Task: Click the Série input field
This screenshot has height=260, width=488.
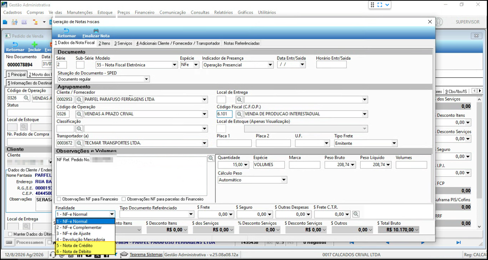Action: click(62, 65)
